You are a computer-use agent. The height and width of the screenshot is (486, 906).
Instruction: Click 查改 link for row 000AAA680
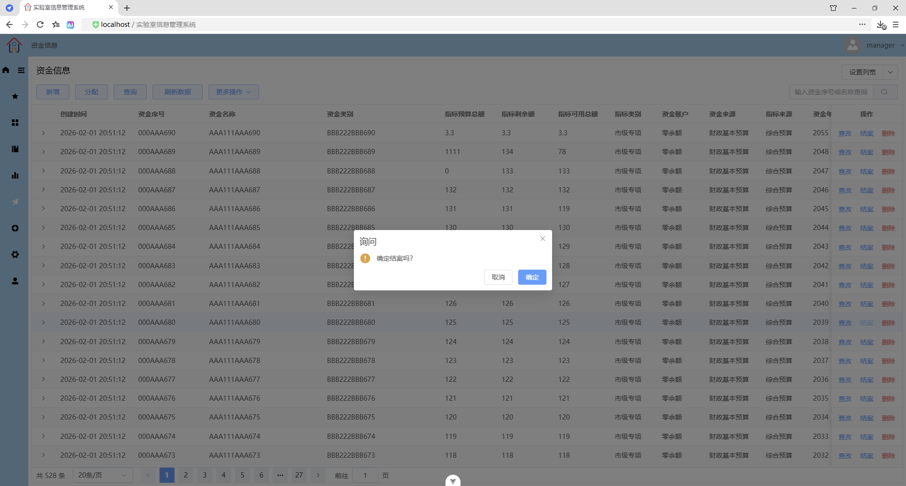click(845, 323)
